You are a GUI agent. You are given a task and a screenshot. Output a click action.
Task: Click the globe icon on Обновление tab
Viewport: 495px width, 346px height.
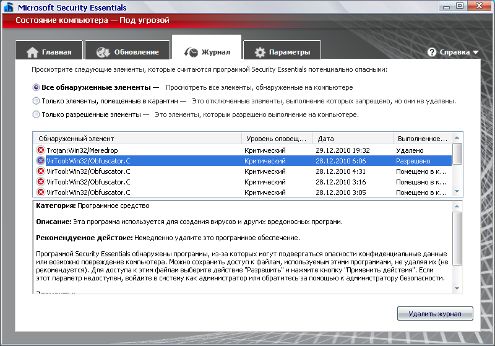tap(103, 52)
